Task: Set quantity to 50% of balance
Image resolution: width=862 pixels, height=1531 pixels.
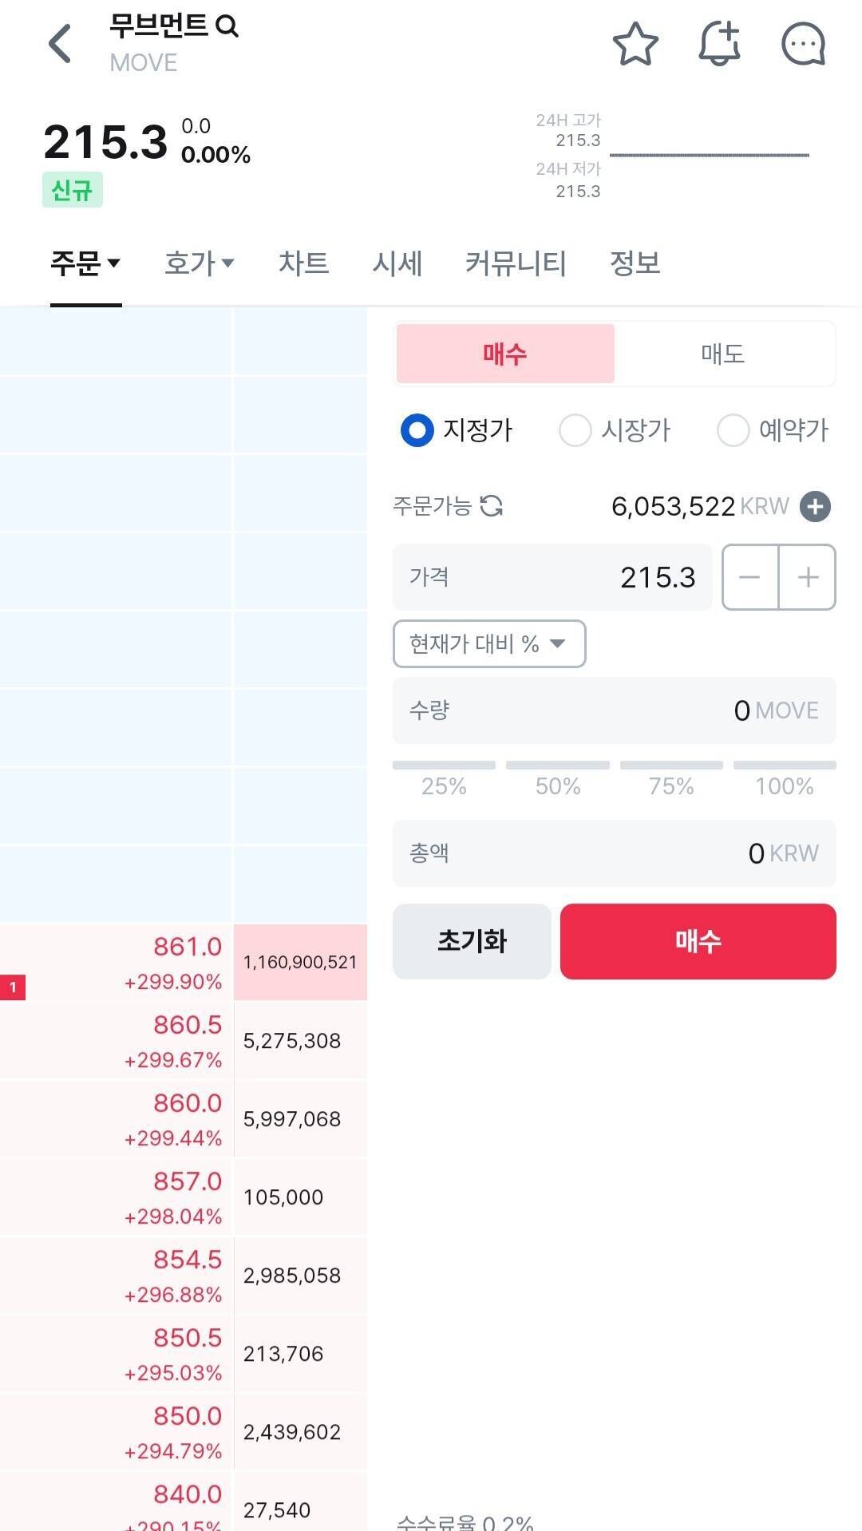Action: pos(558,778)
